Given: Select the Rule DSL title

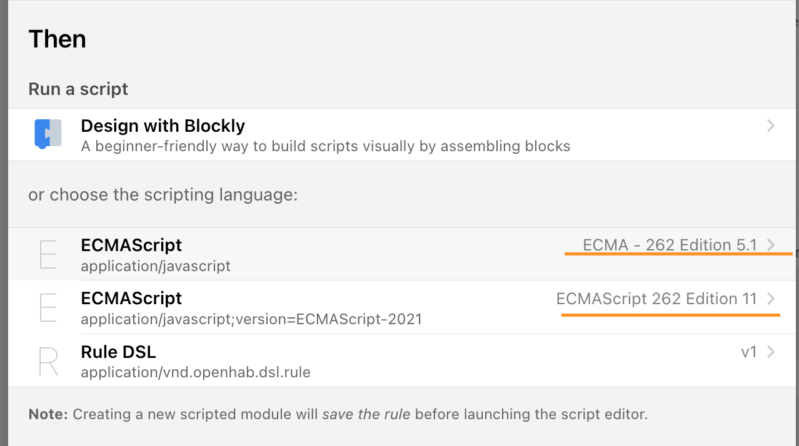Looking at the screenshot, I should [x=118, y=352].
